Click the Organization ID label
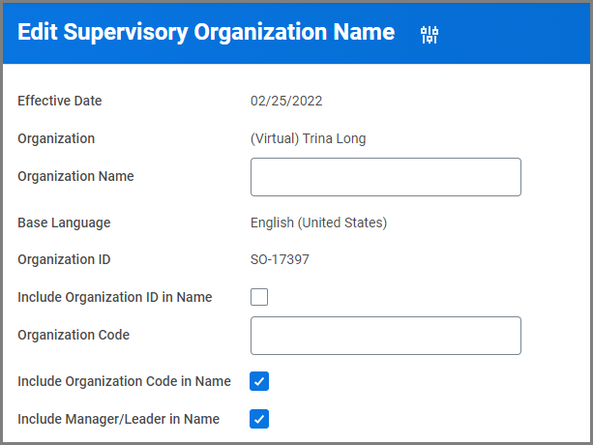Viewport: 593px width, 445px height. pos(64,259)
